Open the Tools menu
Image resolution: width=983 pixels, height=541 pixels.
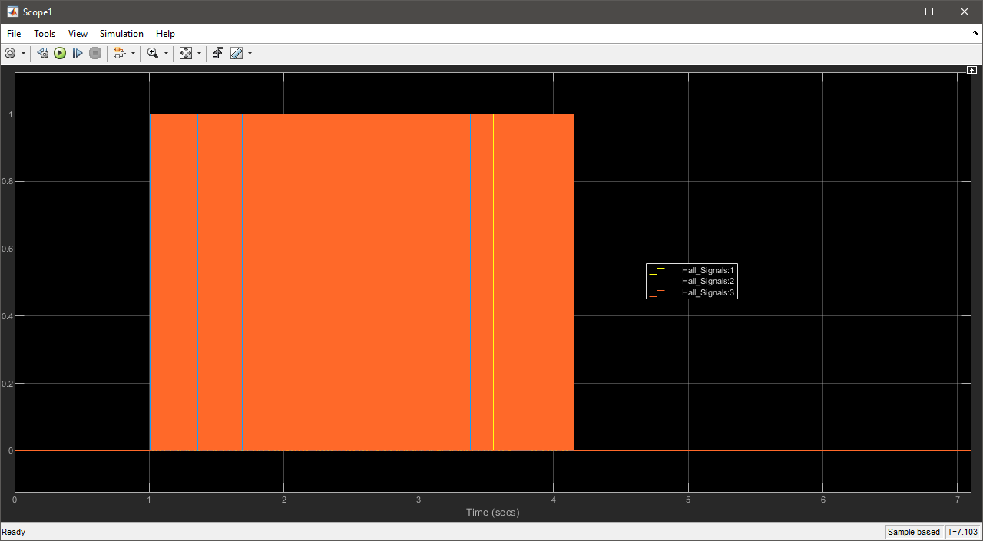45,34
